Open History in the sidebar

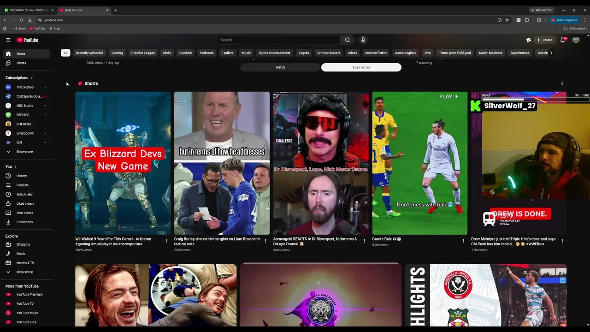tap(27, 176)
